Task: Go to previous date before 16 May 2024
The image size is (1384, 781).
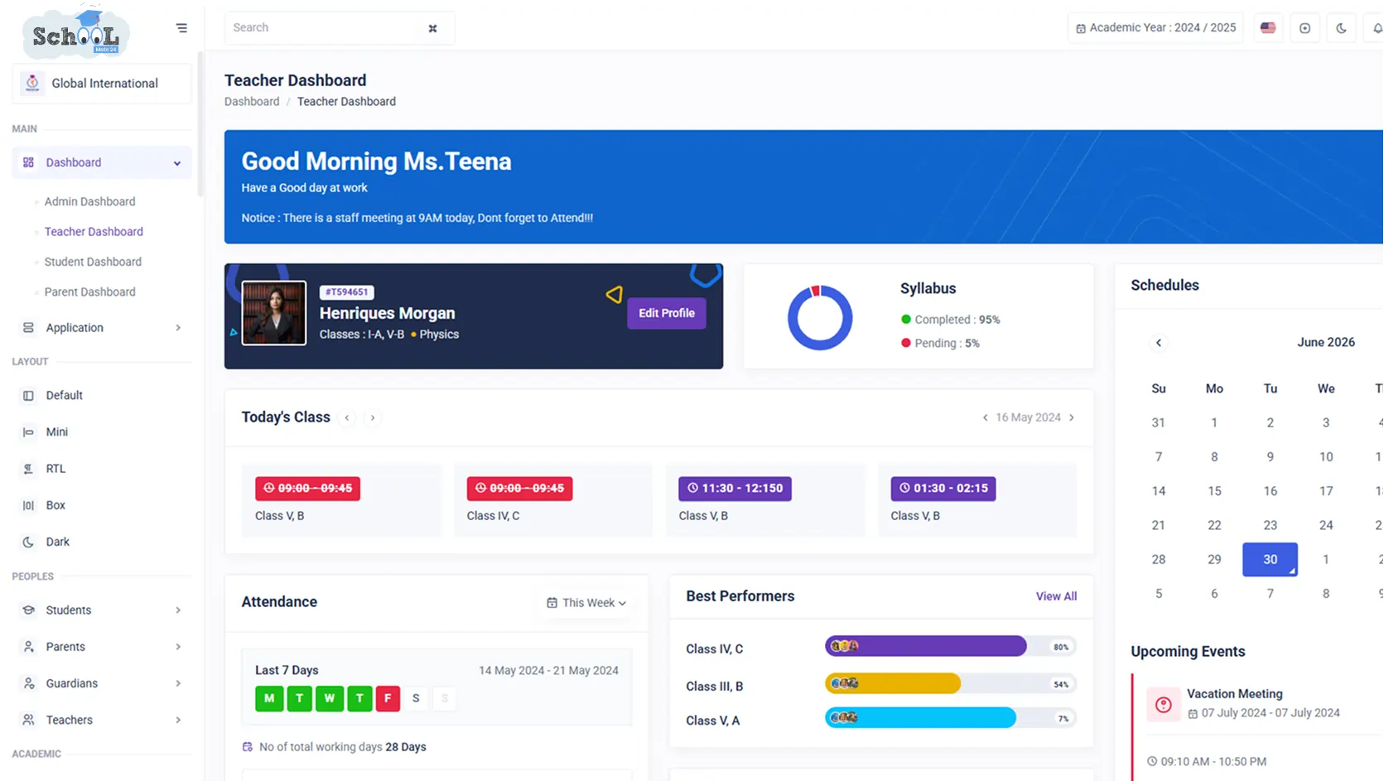Action: (x=985, y=417)
